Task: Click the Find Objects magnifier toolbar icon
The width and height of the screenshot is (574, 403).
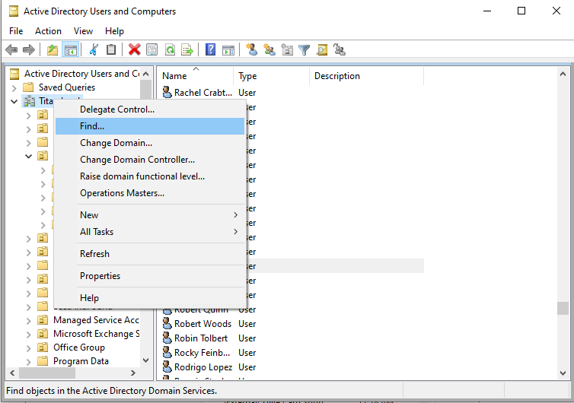Action: pyautogui.click(x=322, y=49)
